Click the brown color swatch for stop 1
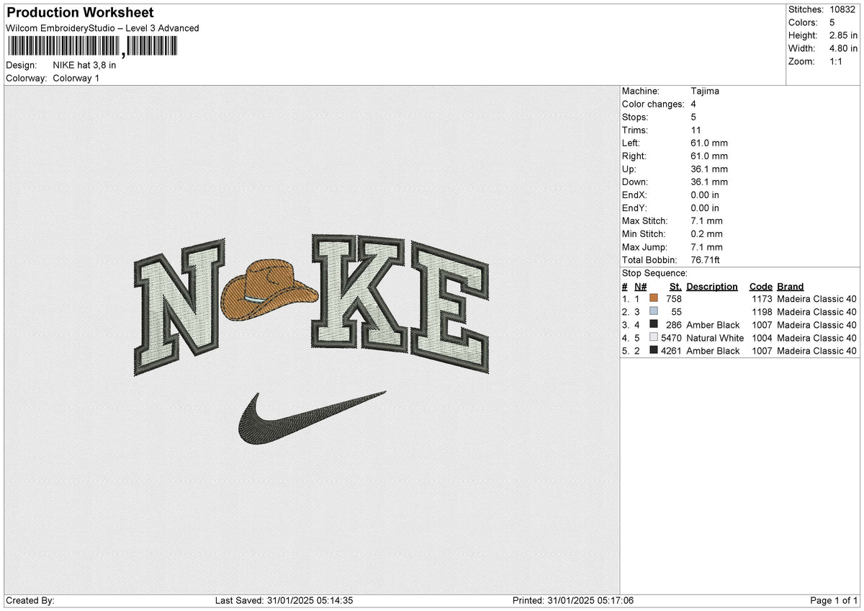This screenshot has width=864, height=611. coord(654,299)
